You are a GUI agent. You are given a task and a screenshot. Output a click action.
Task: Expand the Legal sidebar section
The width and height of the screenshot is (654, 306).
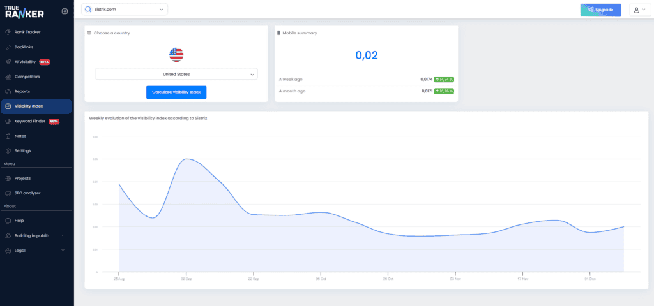[x=63, y=250]
